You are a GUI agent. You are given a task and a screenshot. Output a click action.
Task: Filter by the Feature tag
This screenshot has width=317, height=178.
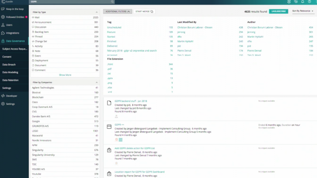click(111, 32)
